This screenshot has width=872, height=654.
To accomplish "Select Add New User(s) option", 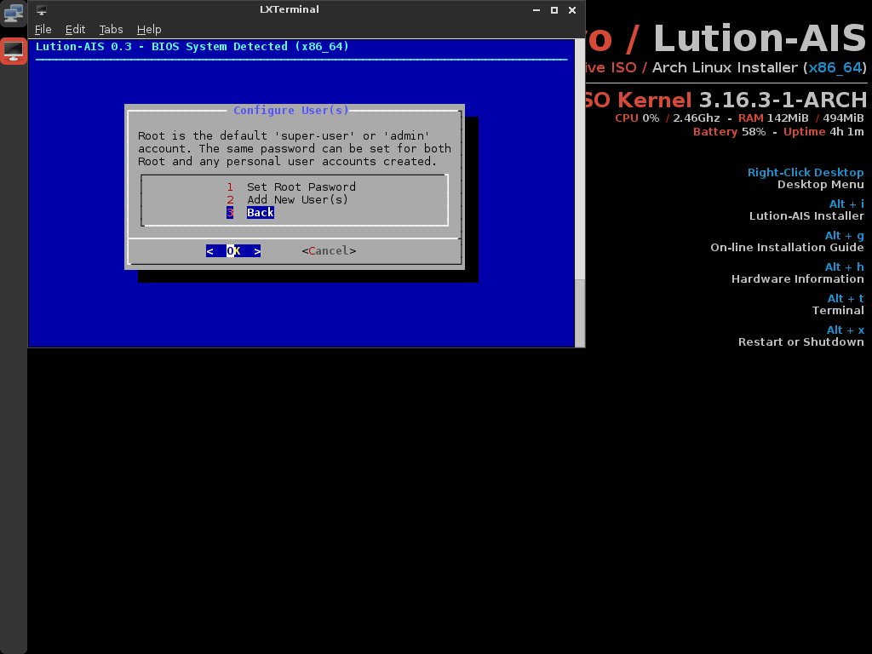I will [x=287, y=199].
